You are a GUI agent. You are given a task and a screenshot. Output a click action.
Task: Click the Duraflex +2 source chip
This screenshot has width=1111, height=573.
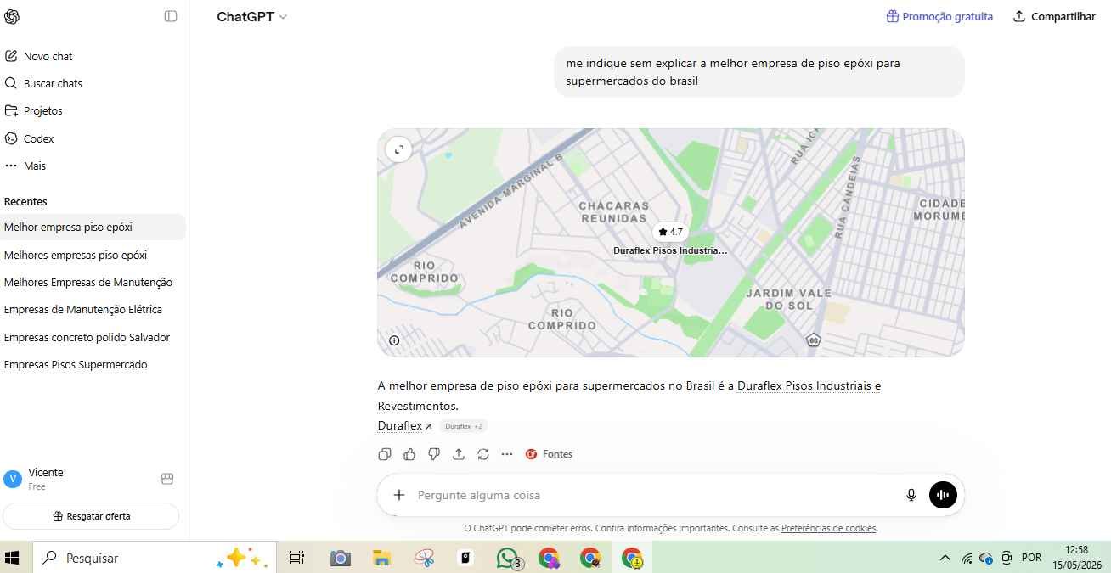tap(464, 426)
